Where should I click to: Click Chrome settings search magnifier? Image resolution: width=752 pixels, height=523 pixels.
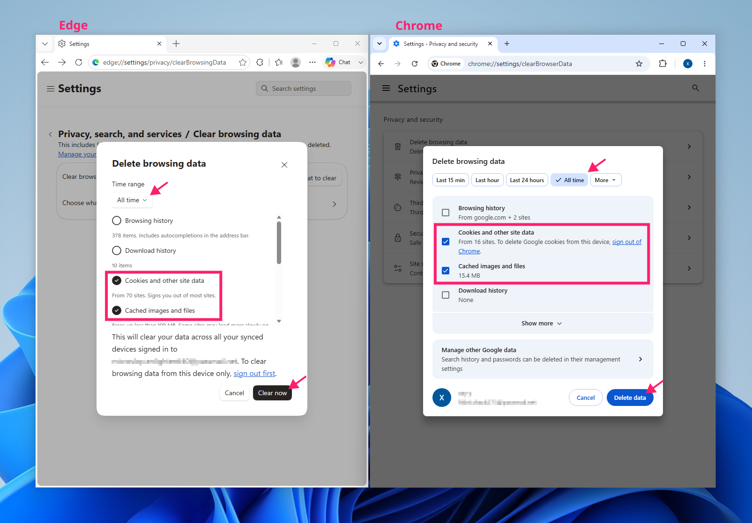695,88
